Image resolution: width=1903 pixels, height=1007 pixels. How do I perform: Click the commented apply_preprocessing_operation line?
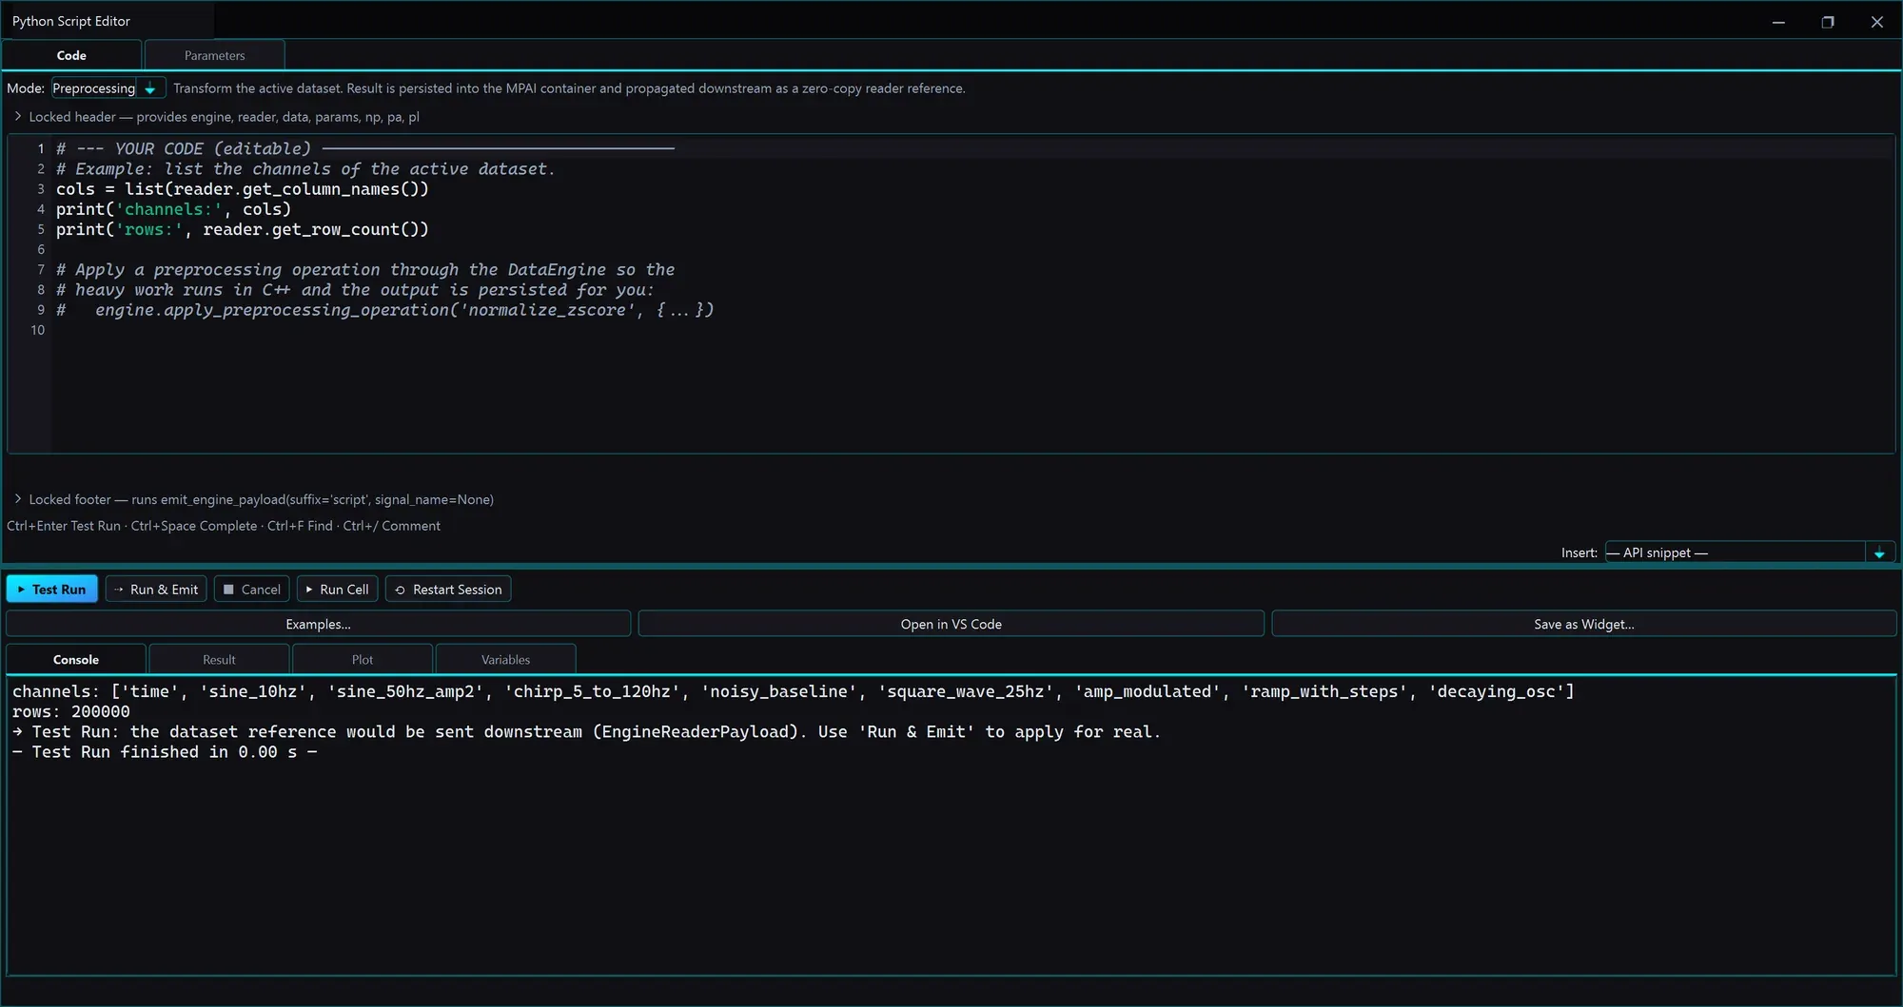click(x=384, y=310)
